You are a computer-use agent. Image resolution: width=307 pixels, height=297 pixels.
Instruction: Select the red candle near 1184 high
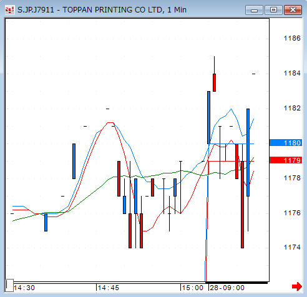coord(214,82)
